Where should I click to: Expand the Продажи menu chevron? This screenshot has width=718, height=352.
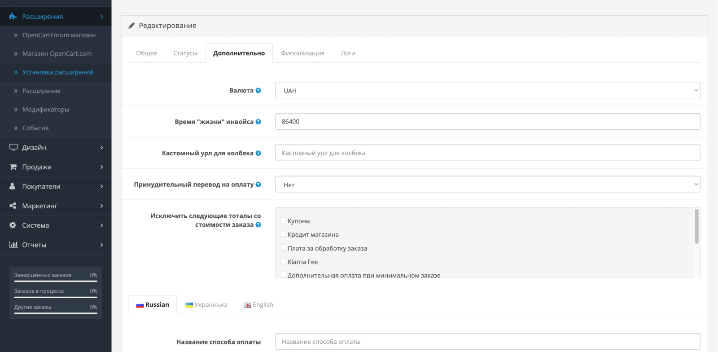[102, 167]
